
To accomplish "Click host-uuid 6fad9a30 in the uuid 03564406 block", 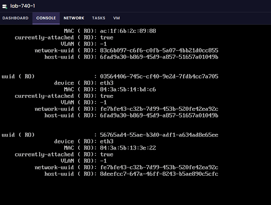I will [x=159, y=115].
